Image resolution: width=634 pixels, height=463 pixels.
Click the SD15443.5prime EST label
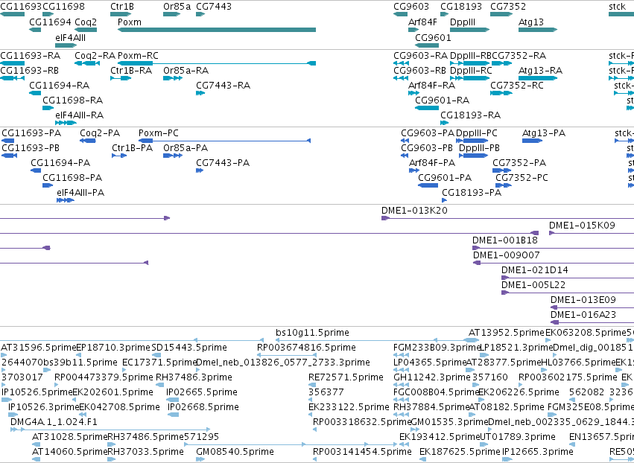pos(189,348)
